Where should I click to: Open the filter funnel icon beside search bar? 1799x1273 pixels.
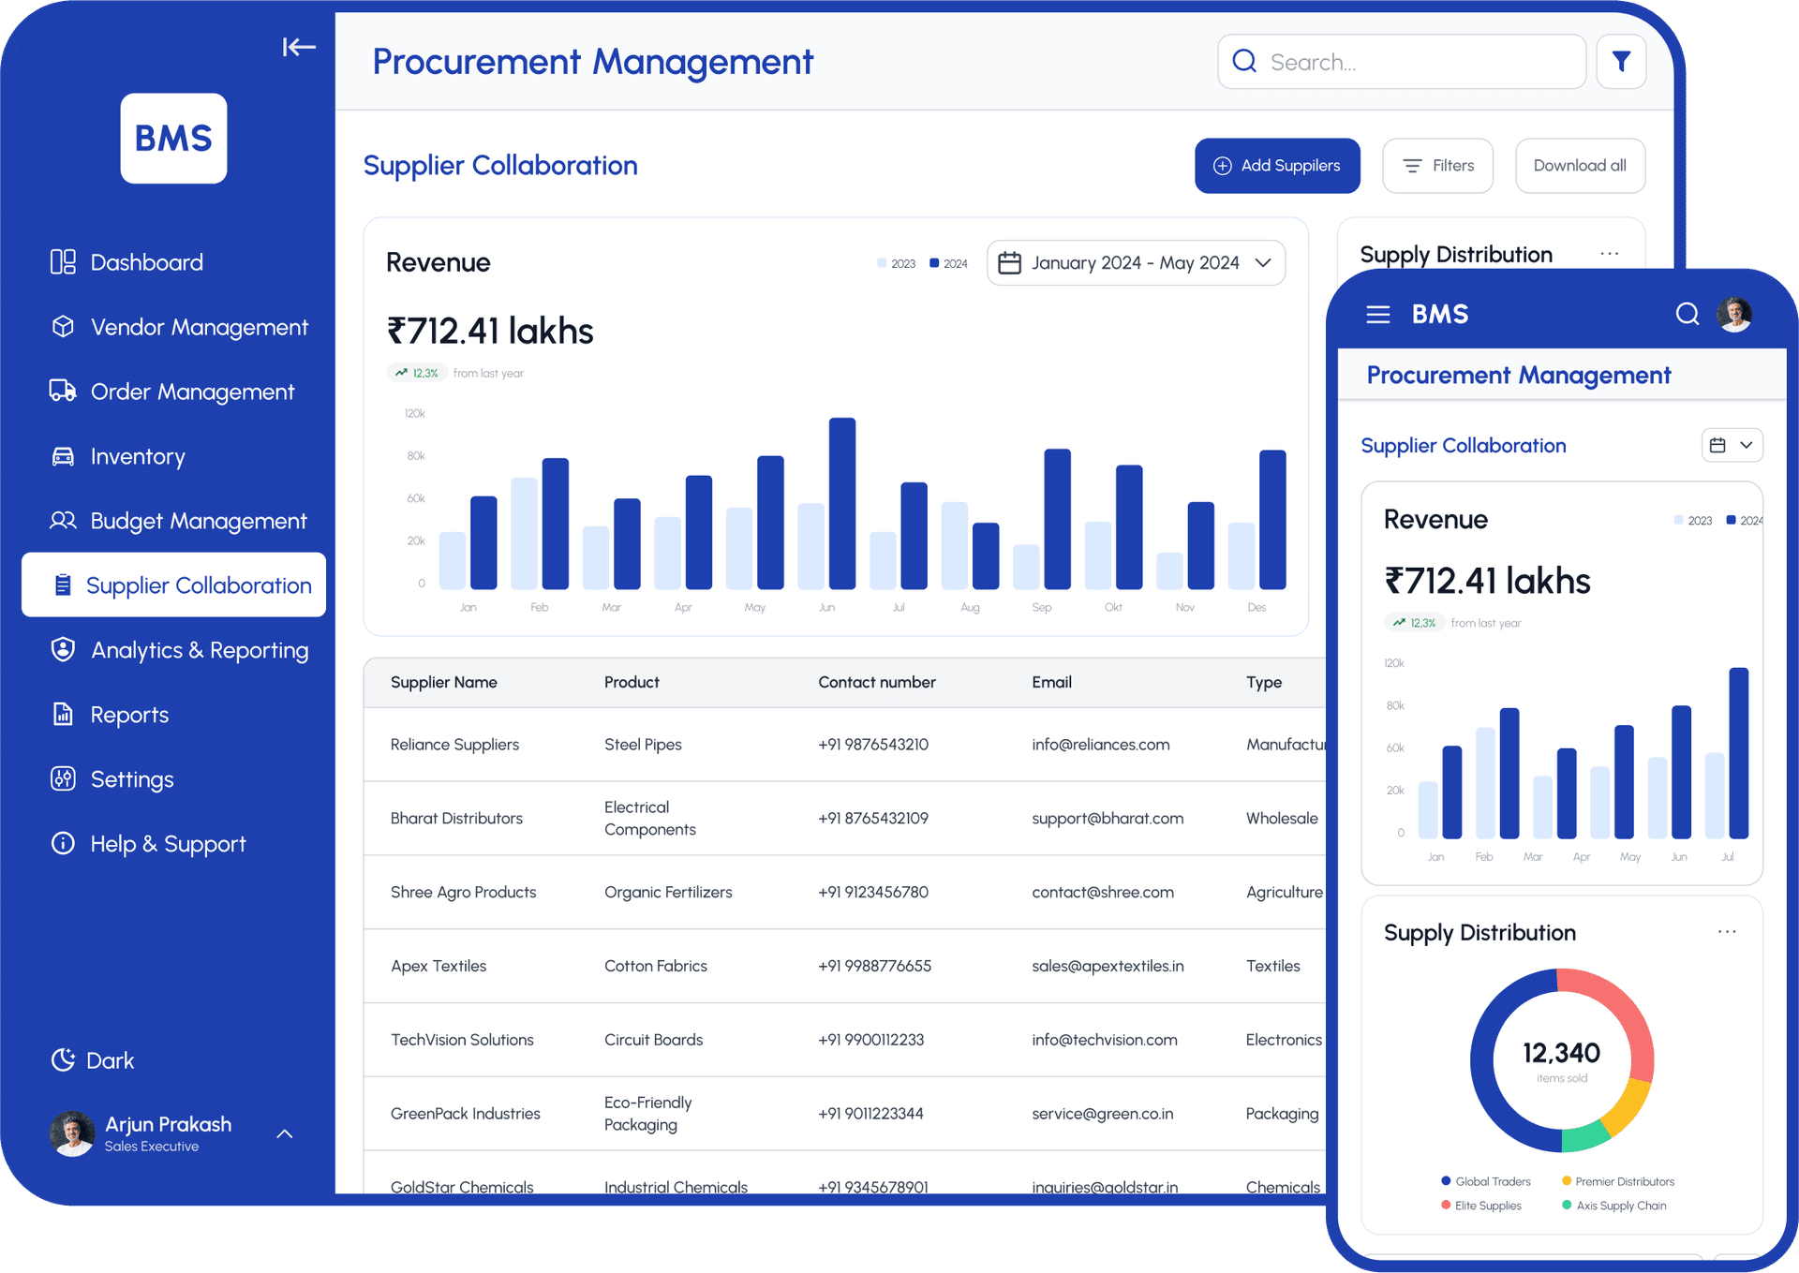1622,61
